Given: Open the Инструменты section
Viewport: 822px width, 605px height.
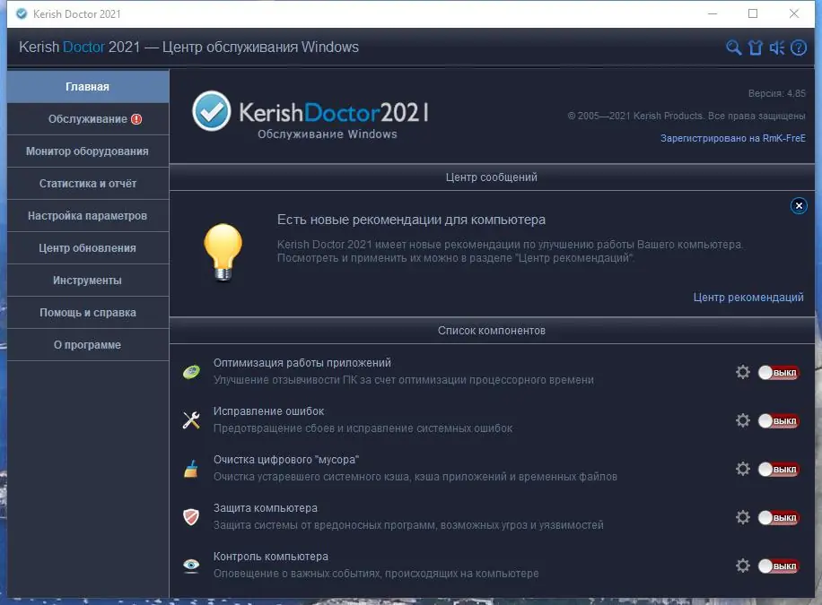Looking at the screenshot, I should [88, 281].
